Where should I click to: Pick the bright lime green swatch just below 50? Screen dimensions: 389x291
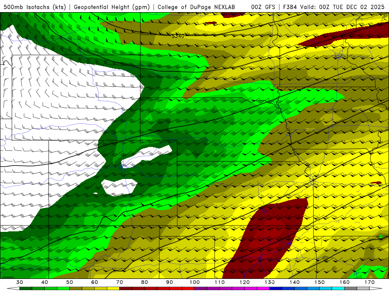63,289
